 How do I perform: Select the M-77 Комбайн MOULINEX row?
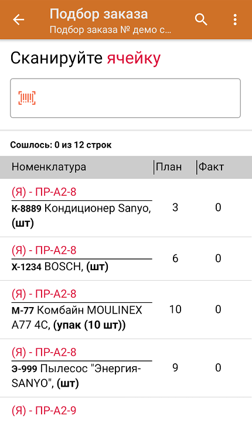pyautogui.click(x=126, y=309)
